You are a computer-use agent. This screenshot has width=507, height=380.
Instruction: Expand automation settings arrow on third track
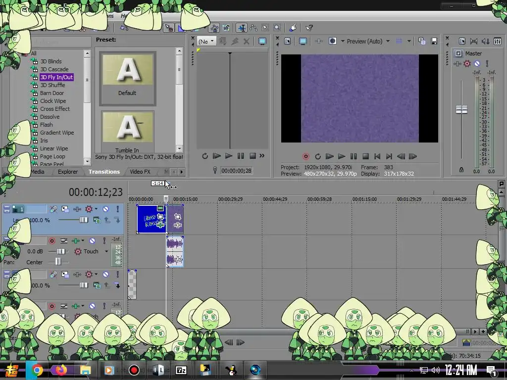(x=96, y=274)
